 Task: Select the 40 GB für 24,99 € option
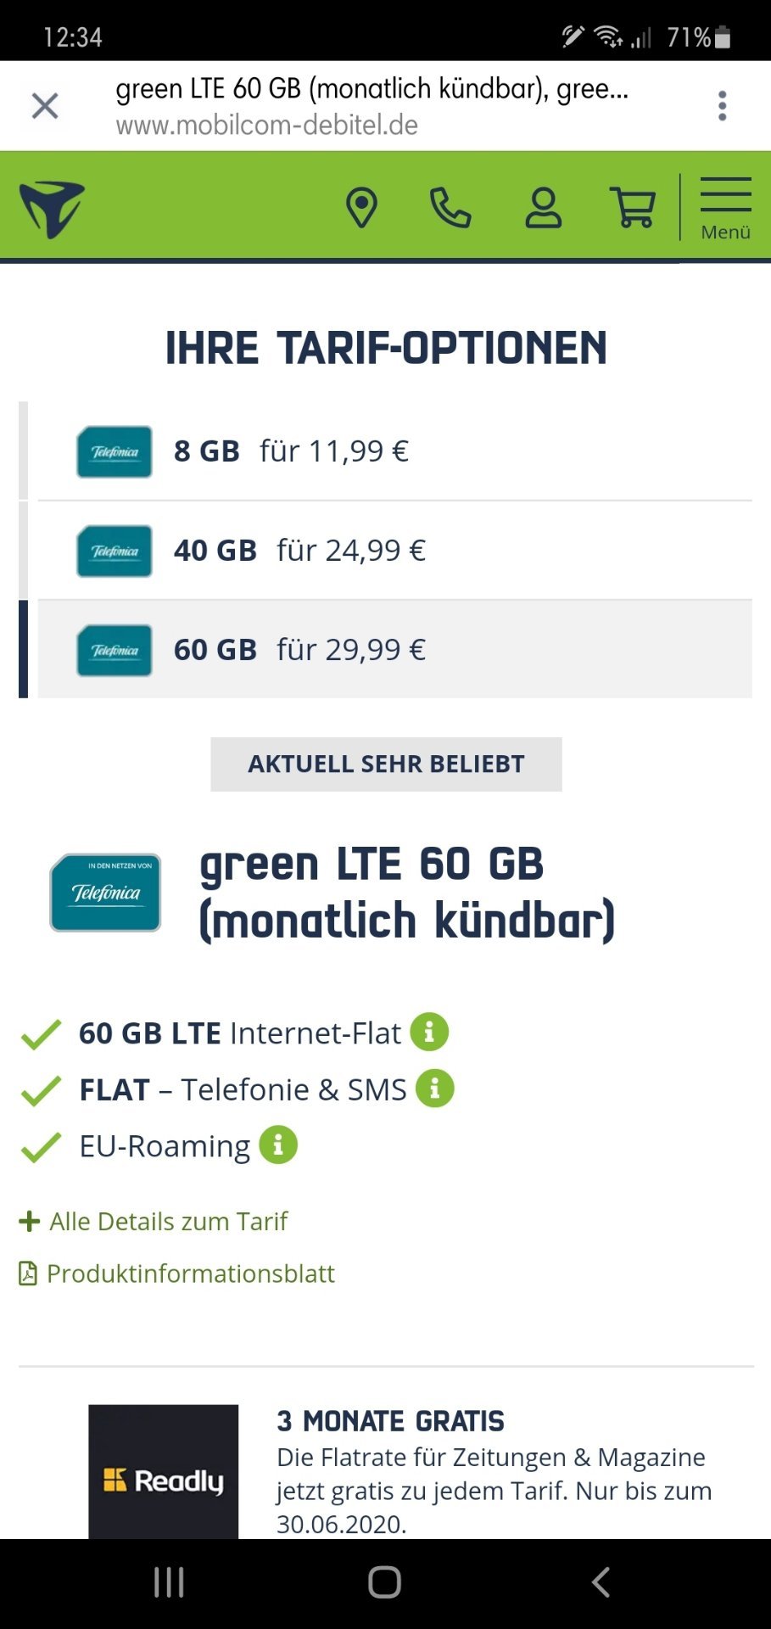coord(395,551)
